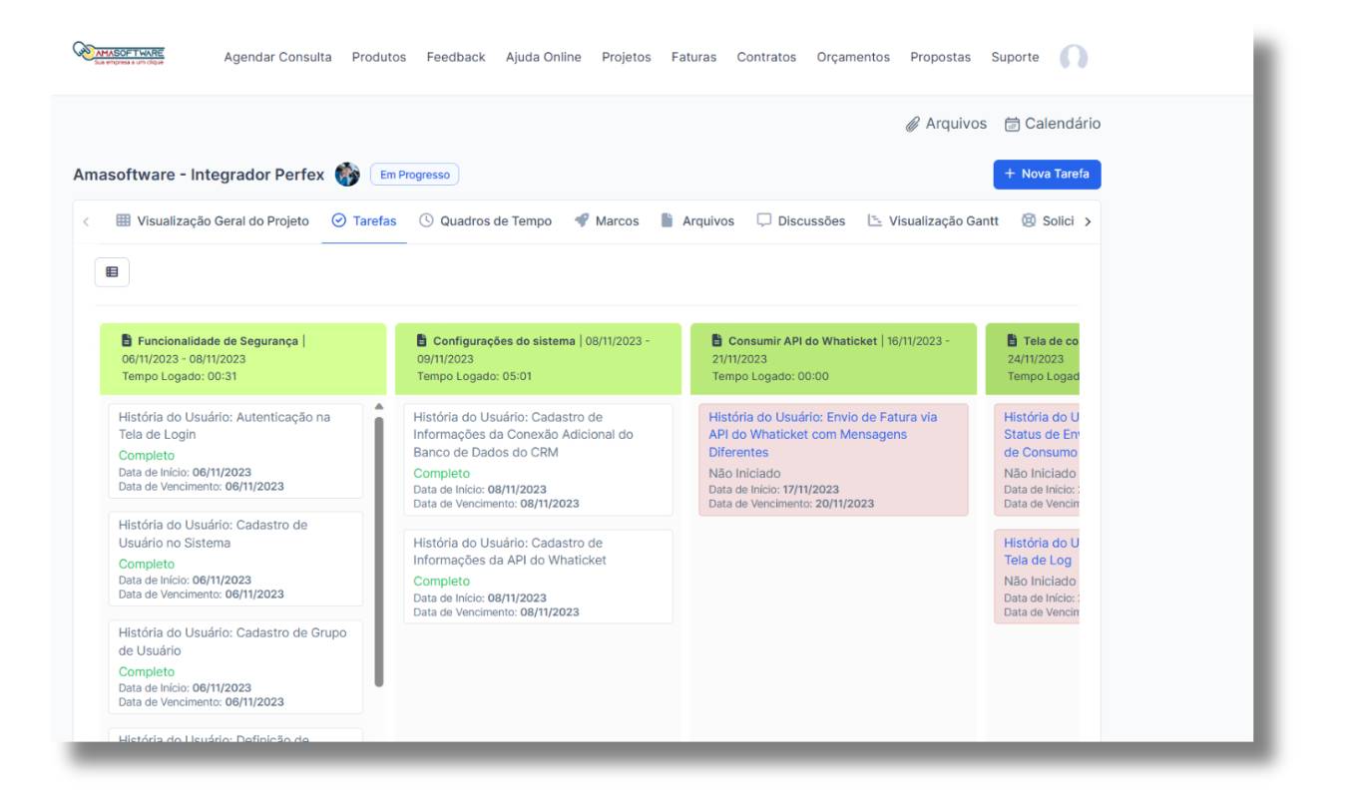Click the Amasoftware logo
The height and width of the screenshot is (806, 1345).
[x=119, y=54]
